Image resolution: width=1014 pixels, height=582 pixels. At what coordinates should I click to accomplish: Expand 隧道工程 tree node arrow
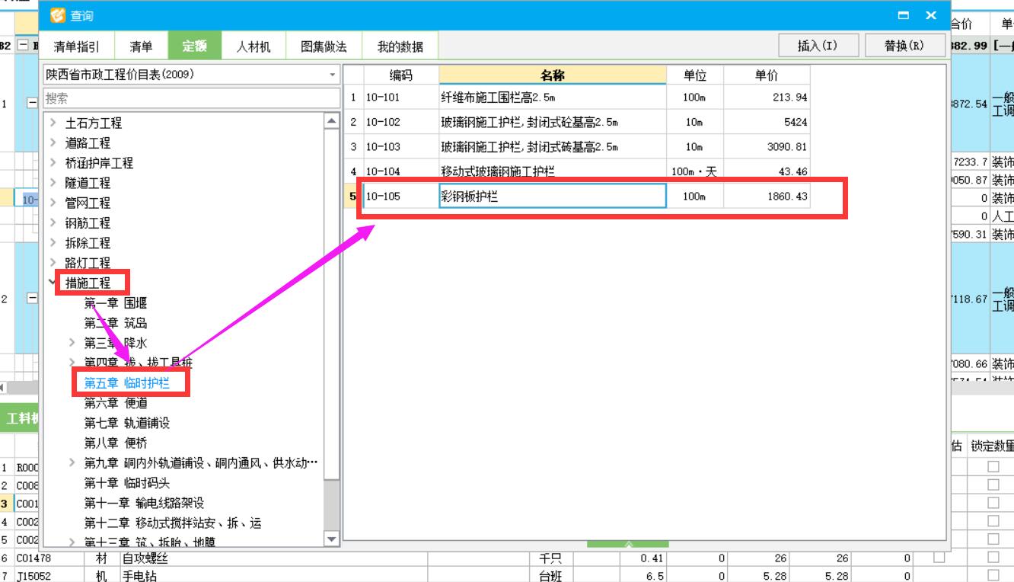[x=53, y=183]
